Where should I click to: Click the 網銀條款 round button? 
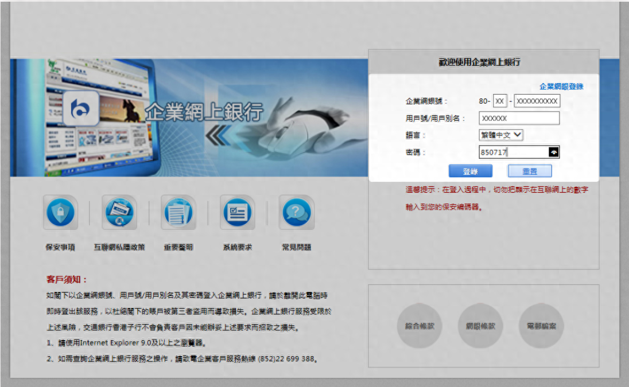tap(480, 326)
